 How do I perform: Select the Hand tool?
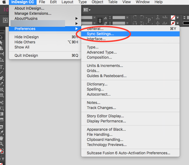[1, 138]
